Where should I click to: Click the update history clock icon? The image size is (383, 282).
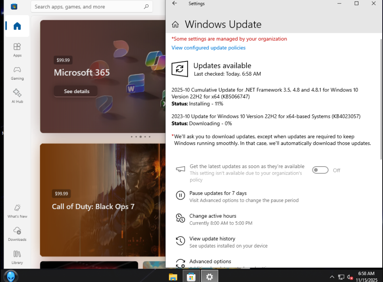[x=181, y=241]
